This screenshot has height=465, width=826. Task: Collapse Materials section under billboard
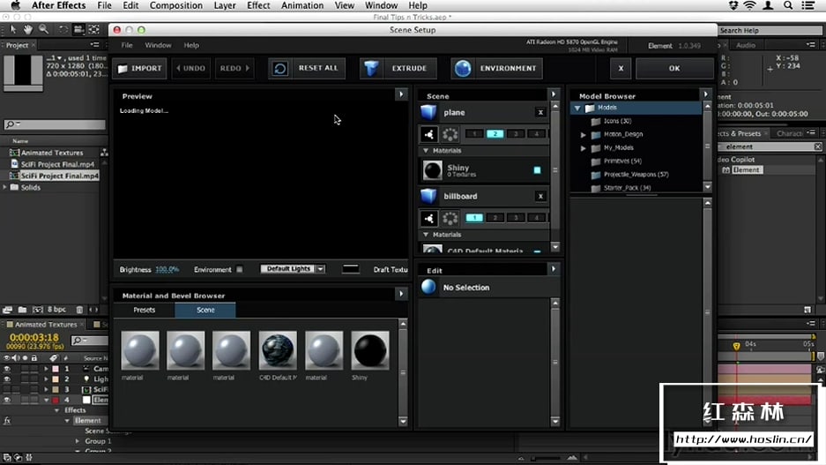pyautogui.click(x=426, y=235)
